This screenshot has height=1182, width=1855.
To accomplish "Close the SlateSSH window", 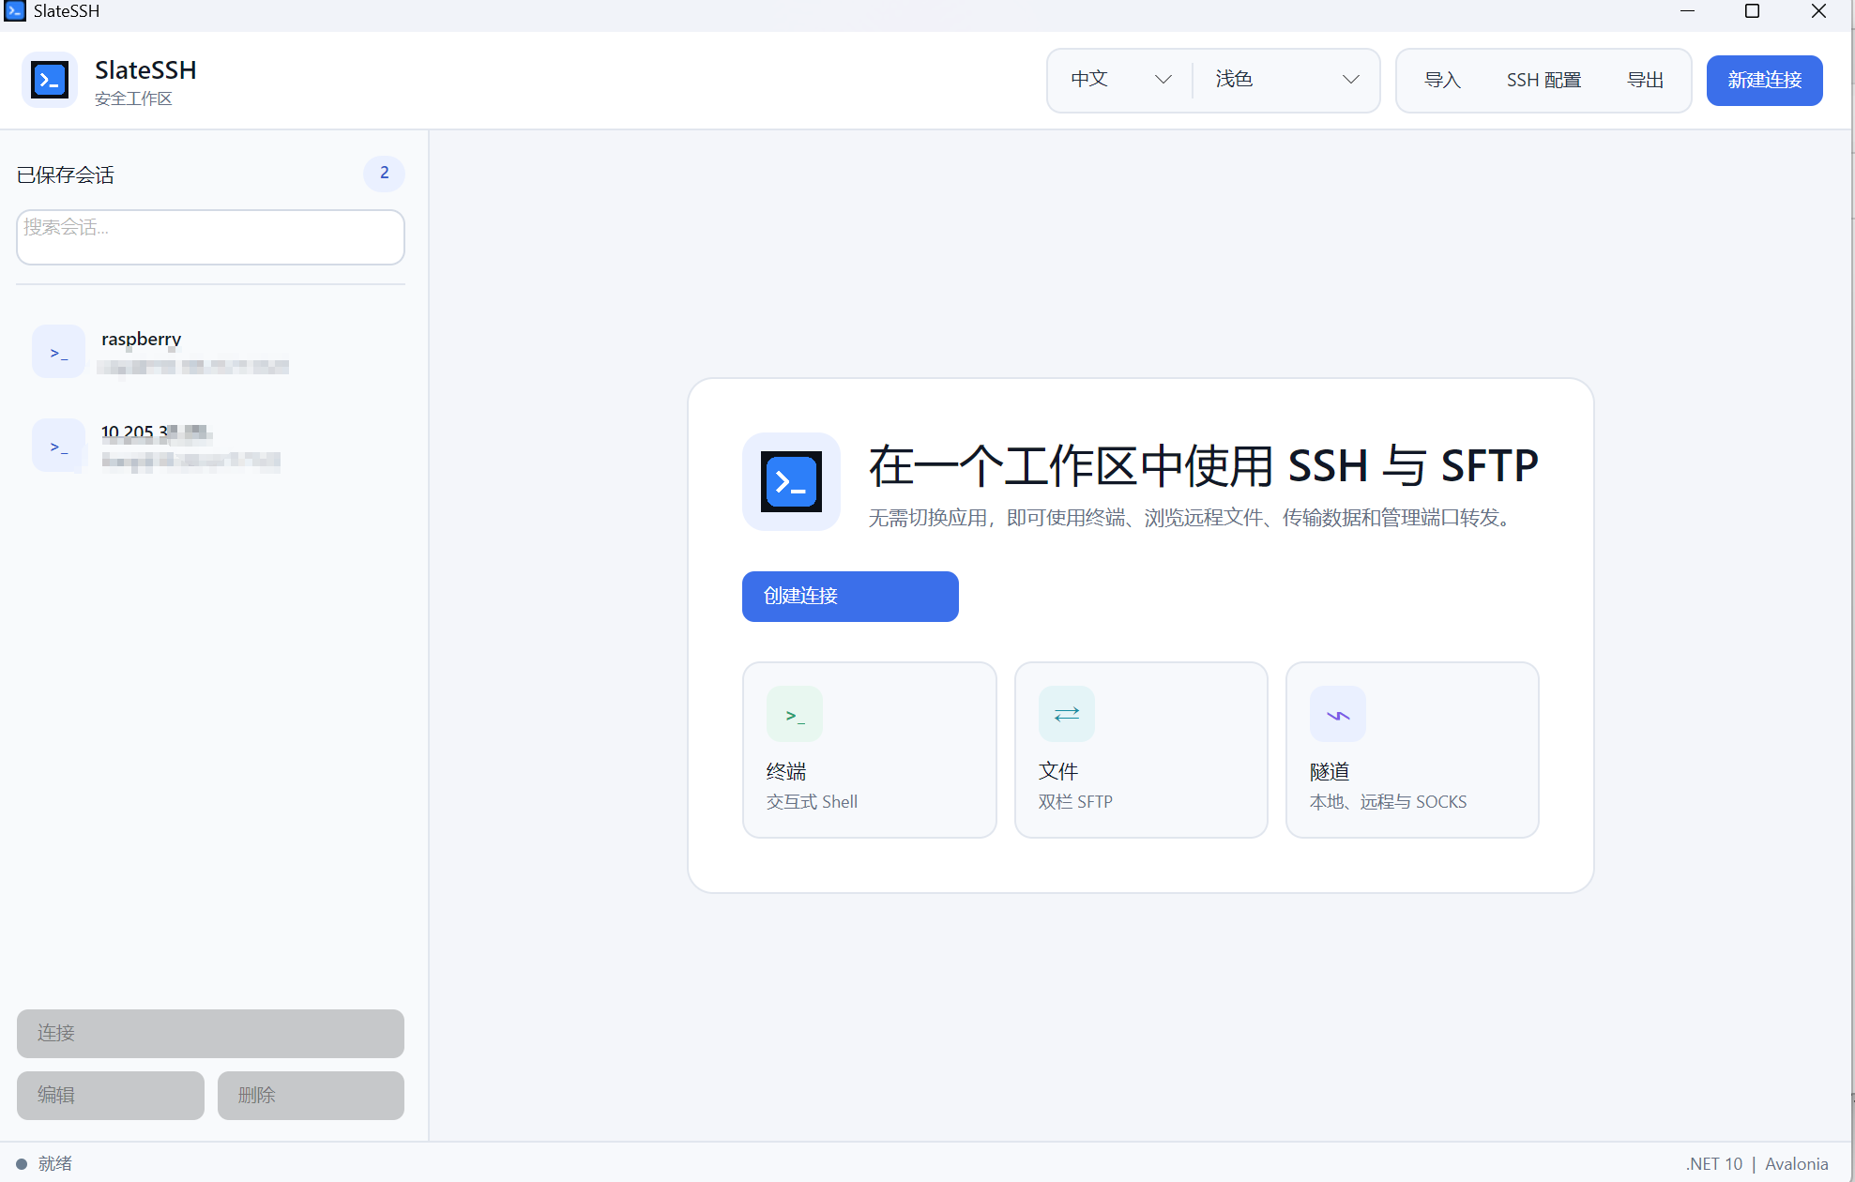I will pos(1818,11).
